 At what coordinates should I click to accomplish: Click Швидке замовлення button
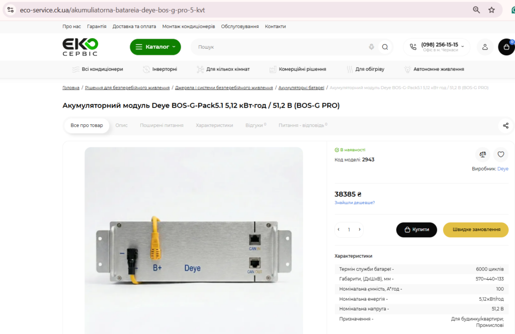[x=476, y=229]
